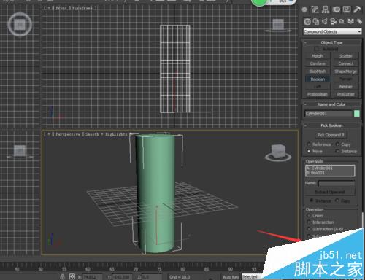Click the Mesher button
365x280 pixels.
[345, 87]
